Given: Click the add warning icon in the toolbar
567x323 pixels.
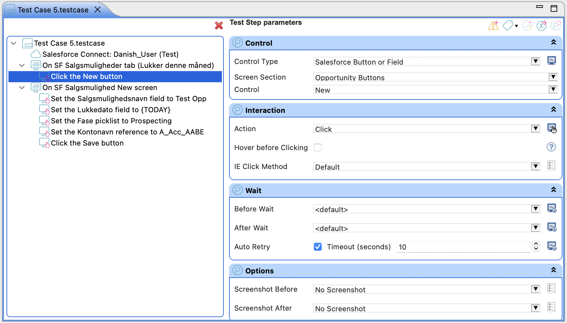Looking at the screenshot, I should (x=493, y=26).
